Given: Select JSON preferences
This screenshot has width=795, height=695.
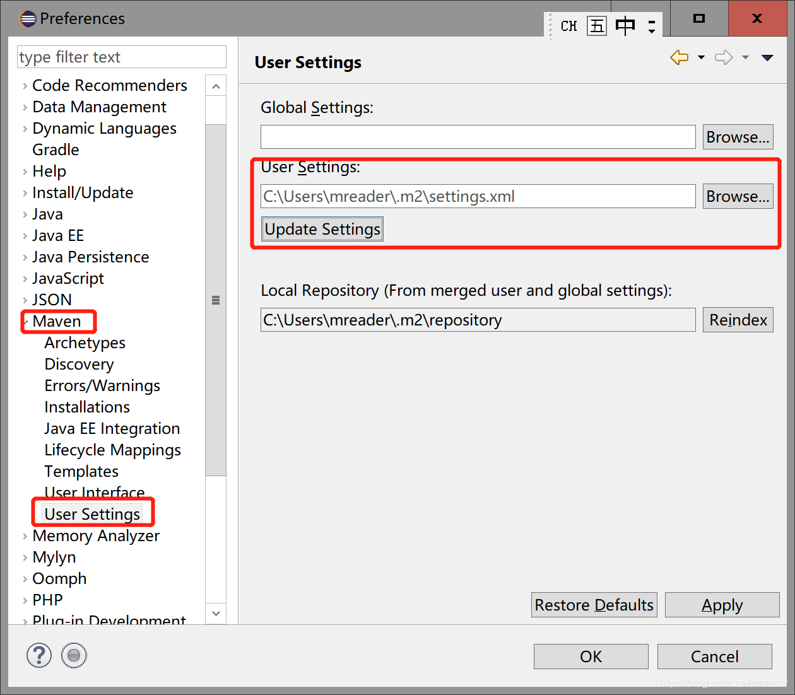Looking at the screenshot, I should pyautogui.click(x=52, y=300).
